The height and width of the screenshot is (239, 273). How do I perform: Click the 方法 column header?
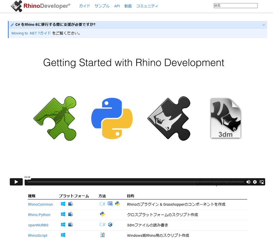point(102,196)
